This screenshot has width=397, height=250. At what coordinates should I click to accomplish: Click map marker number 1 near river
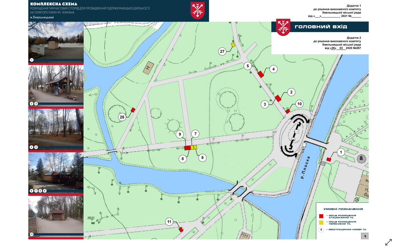coord(341,152)
